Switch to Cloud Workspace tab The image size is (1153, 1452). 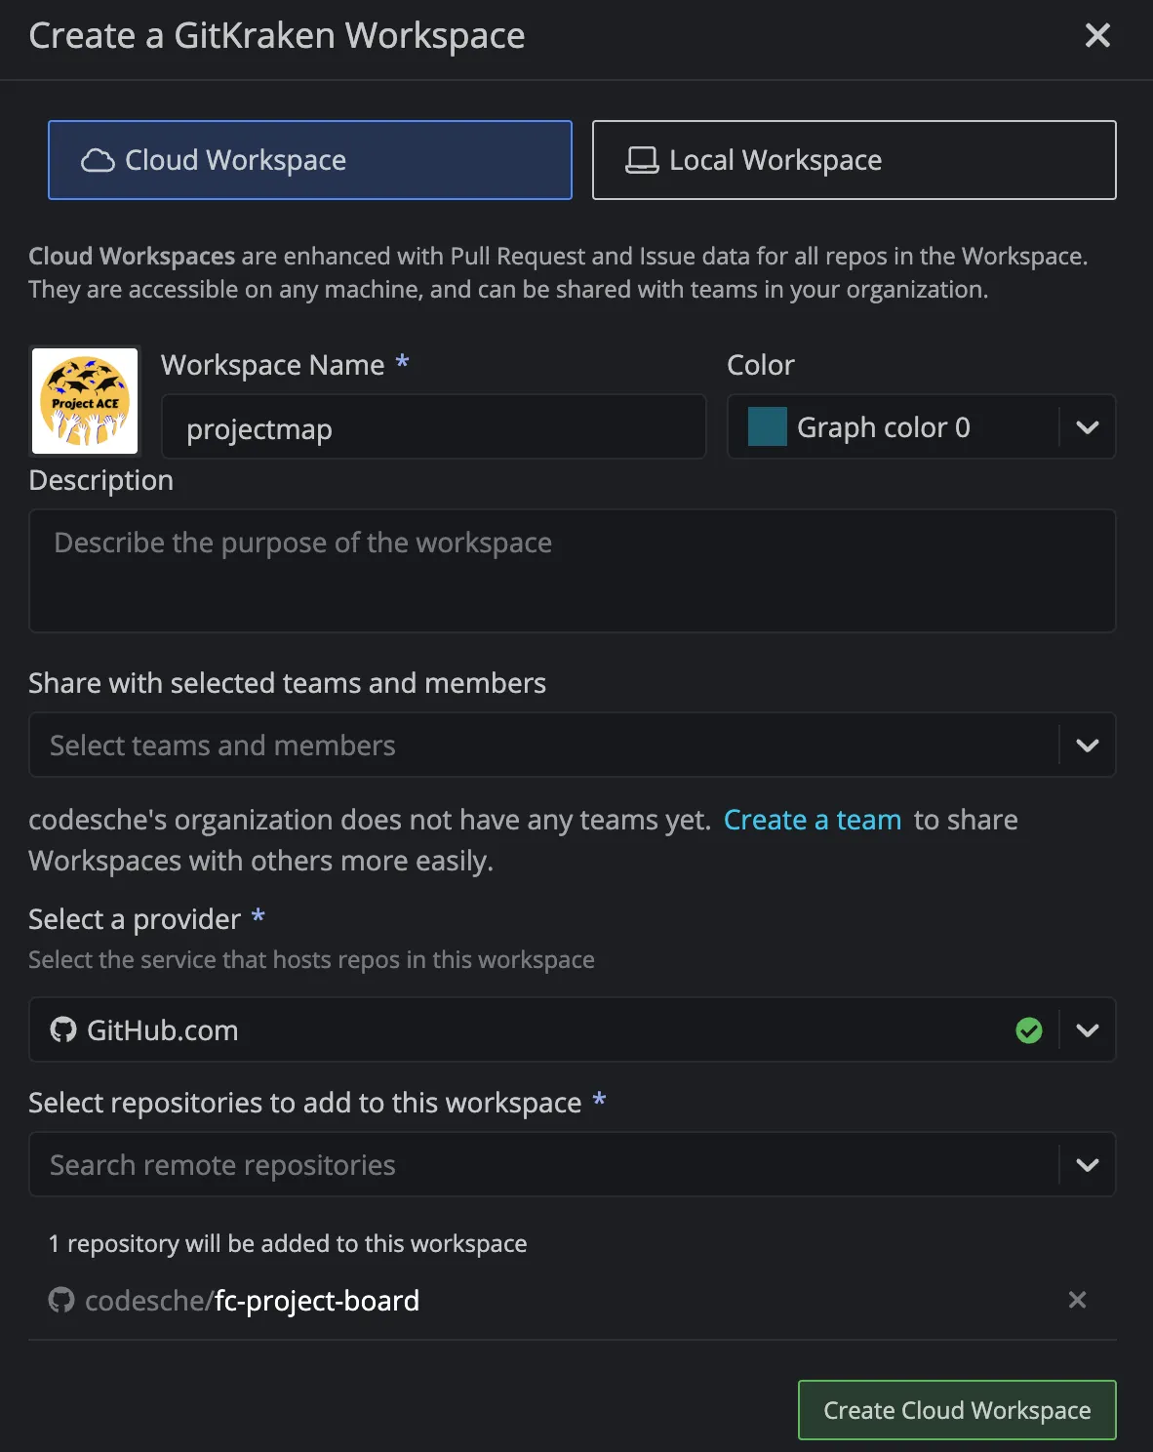click(310, 160)
